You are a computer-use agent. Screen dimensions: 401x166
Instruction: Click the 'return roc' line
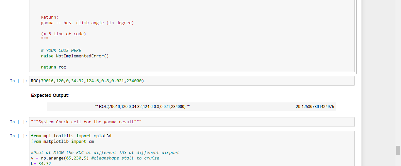point(53,67)
